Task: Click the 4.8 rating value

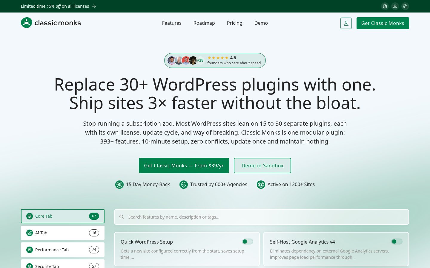Action: coord(233,58)
